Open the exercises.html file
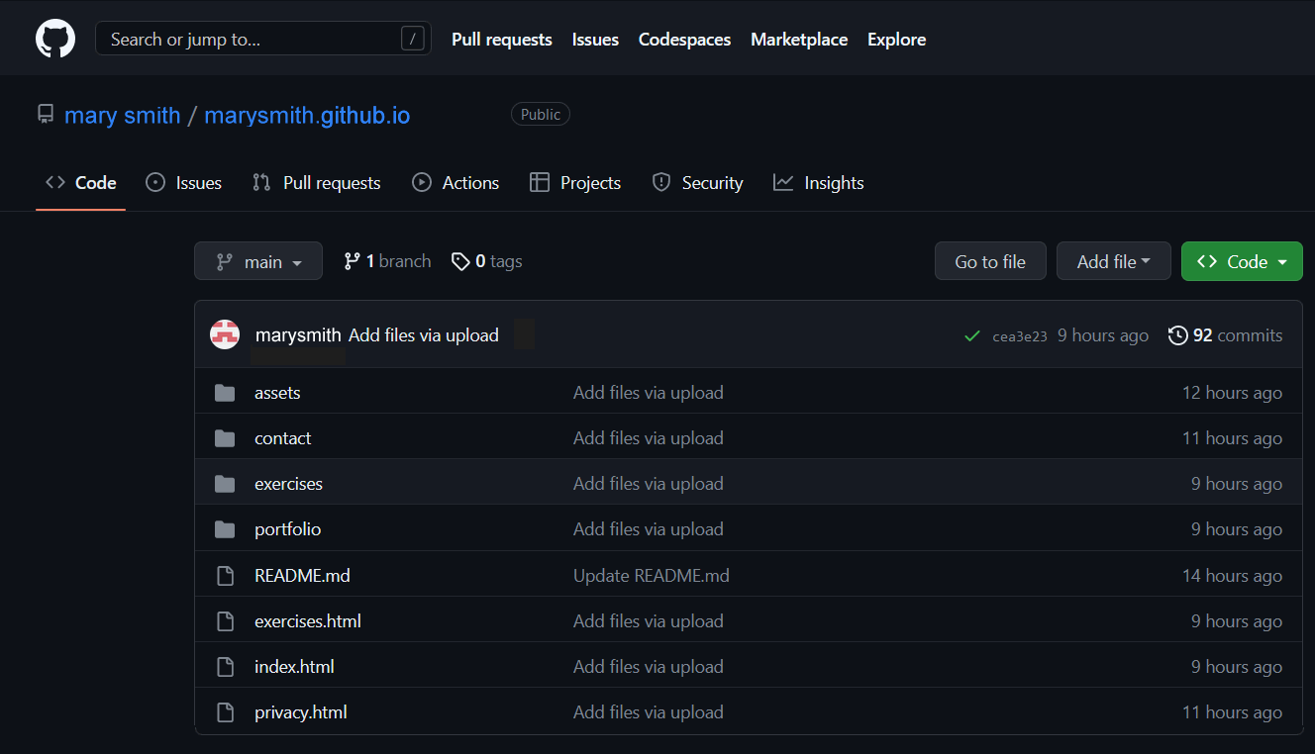This screenshot has width=1315, height=754. 308,621
